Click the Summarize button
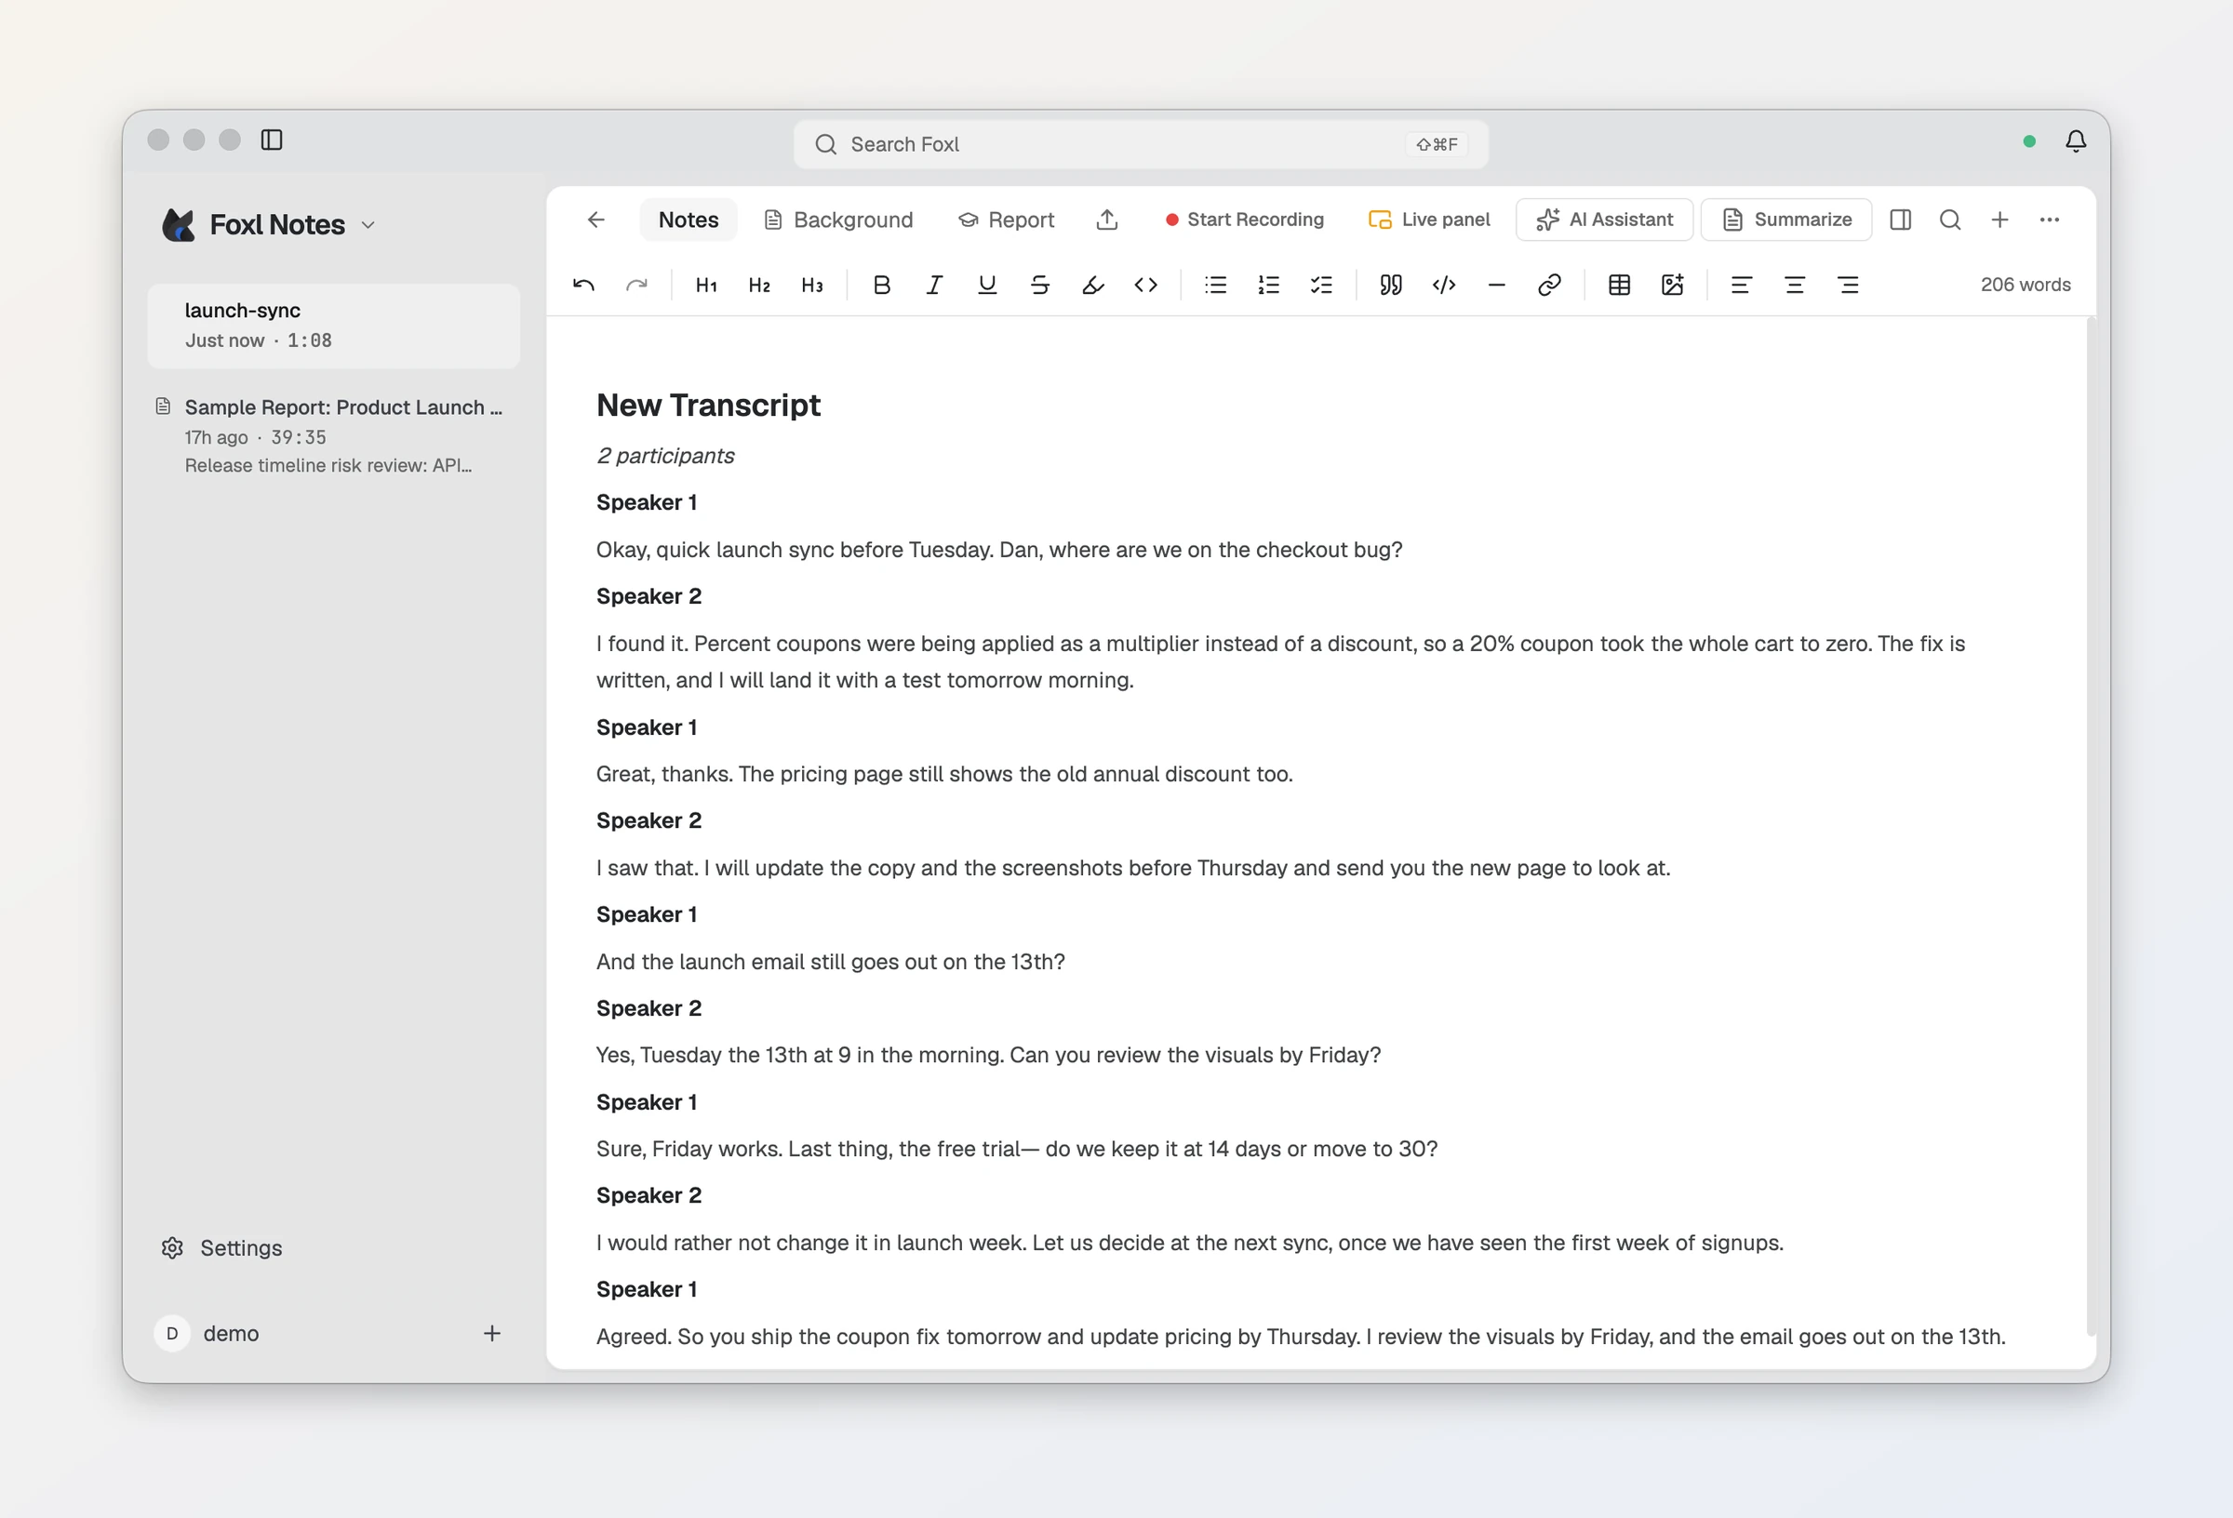Screen dimensions: 2233x1518 (x=1786, y=220)
